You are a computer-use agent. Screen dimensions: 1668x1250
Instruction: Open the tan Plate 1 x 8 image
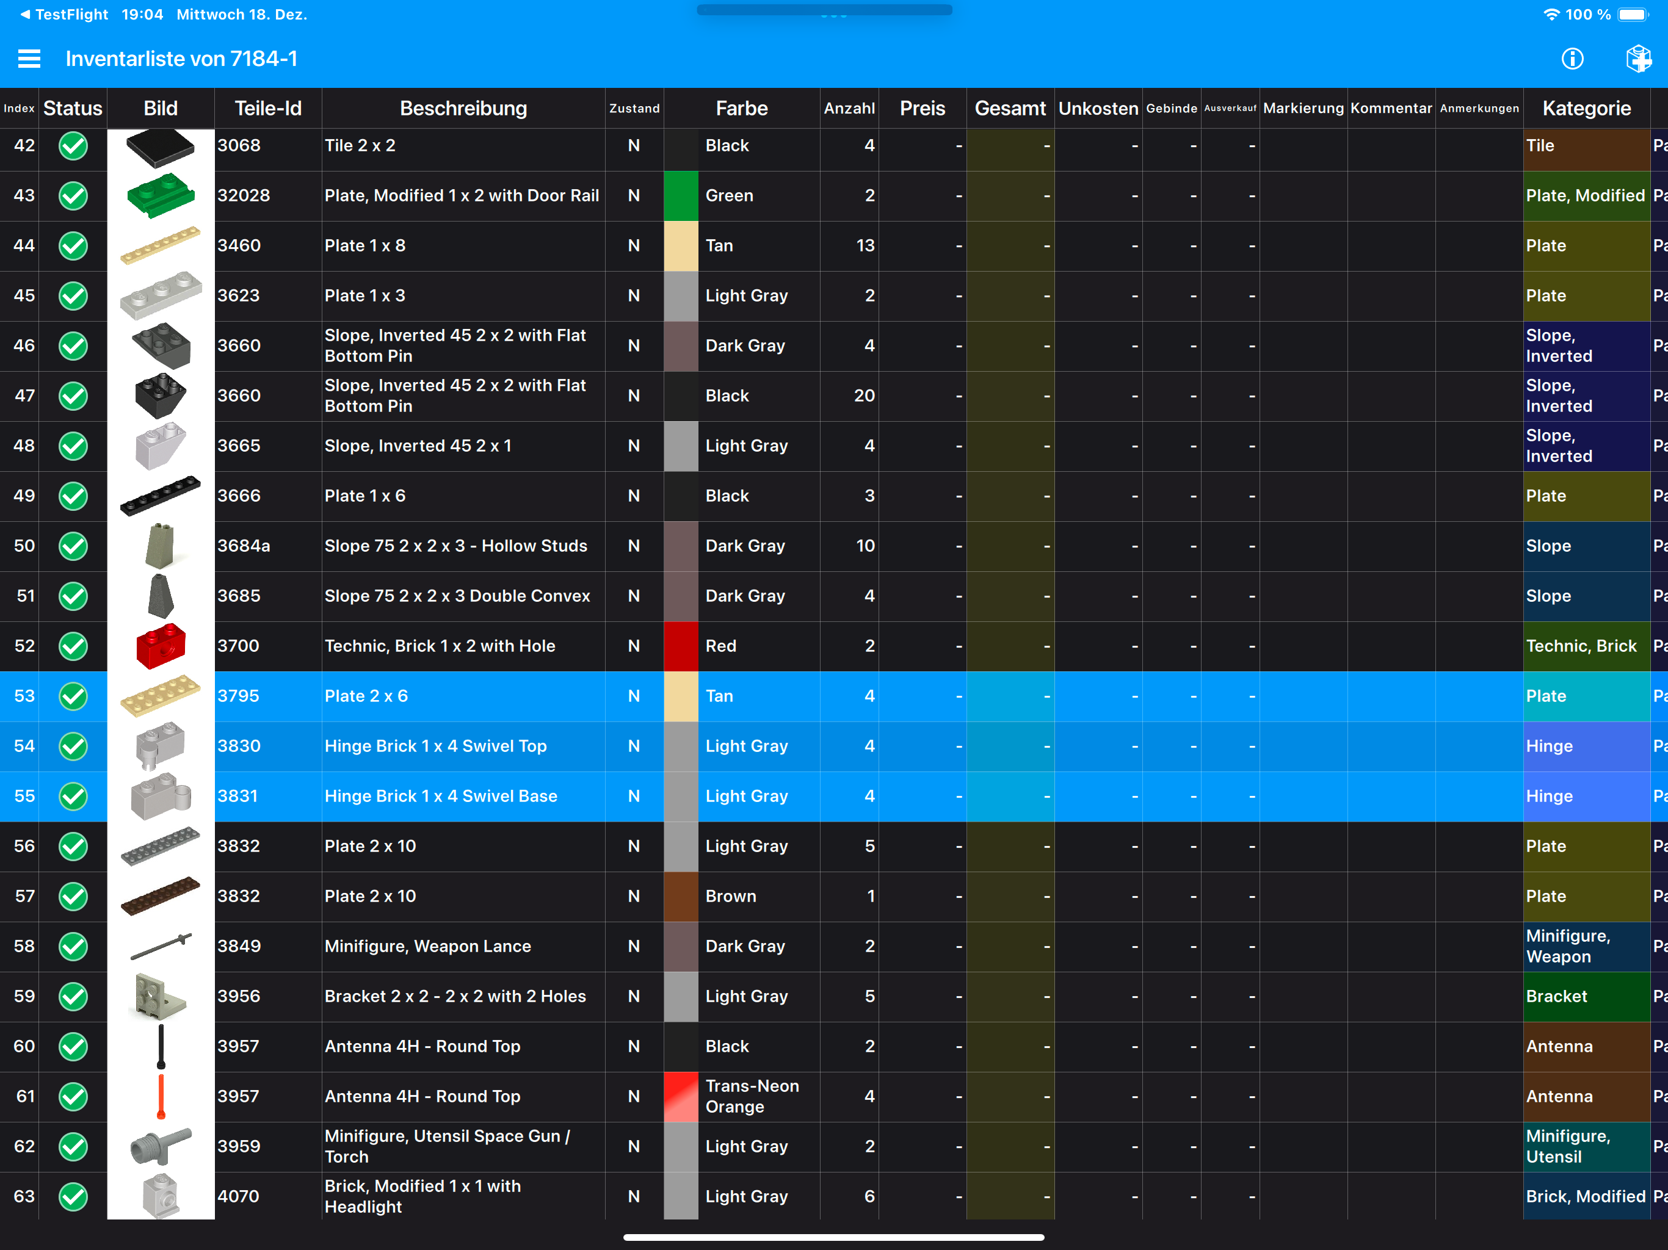click(161, 246)
